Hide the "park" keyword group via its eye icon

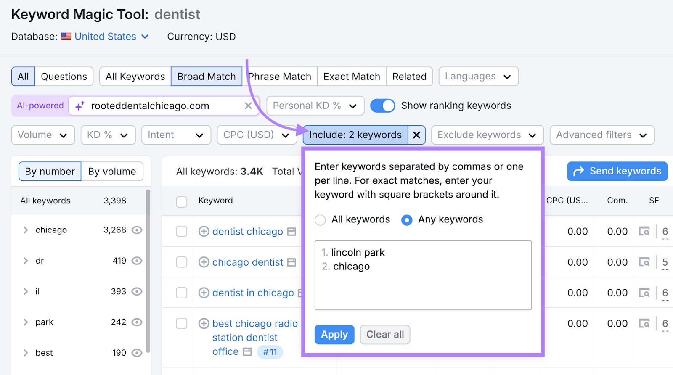[137, 322]
